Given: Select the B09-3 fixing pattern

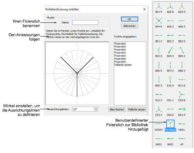Looking at the screenshot, I should 158,82.
